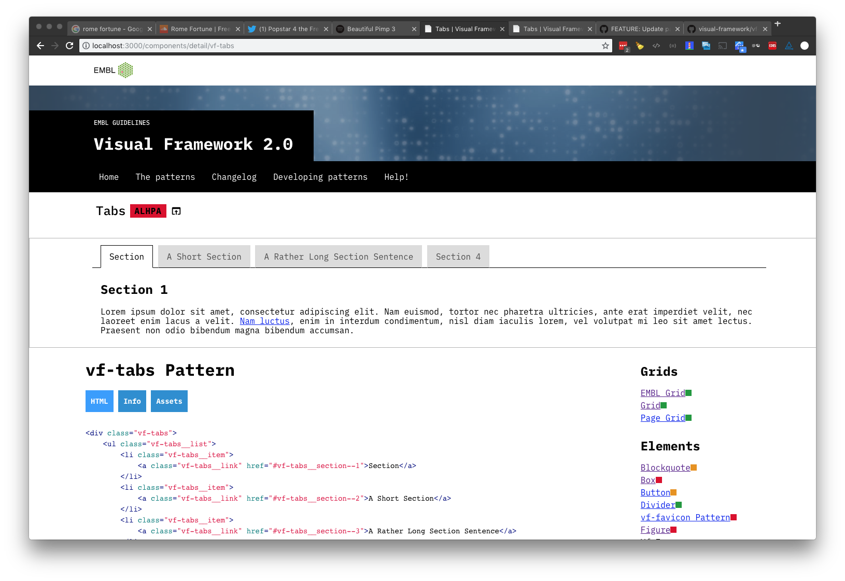Run the Lighthouse audit extension
This screenshot has width=845, height=581.
click(x=689, y=46)
